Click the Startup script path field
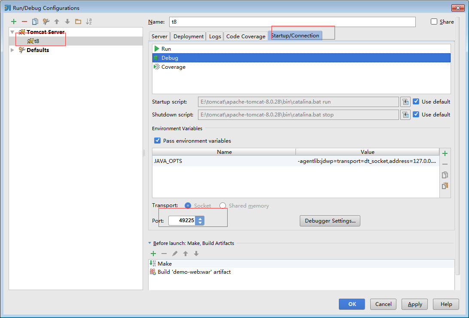This screenshot has width=469, height=318. tap(298, 102)
